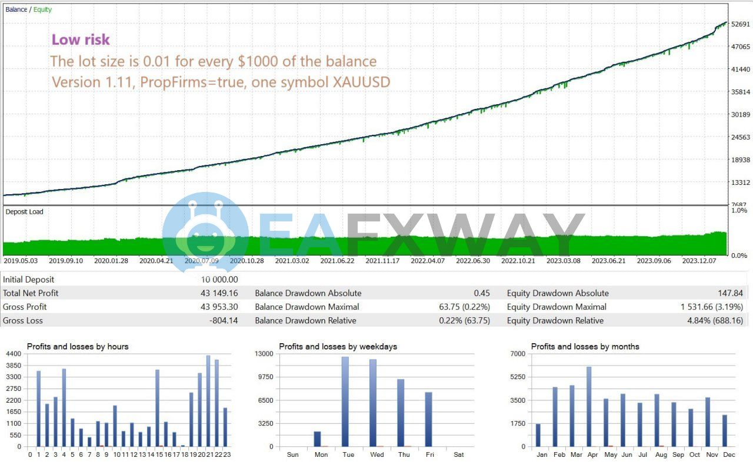
Task: Select the 18938 balance axis value
Action: pos(741,160)
